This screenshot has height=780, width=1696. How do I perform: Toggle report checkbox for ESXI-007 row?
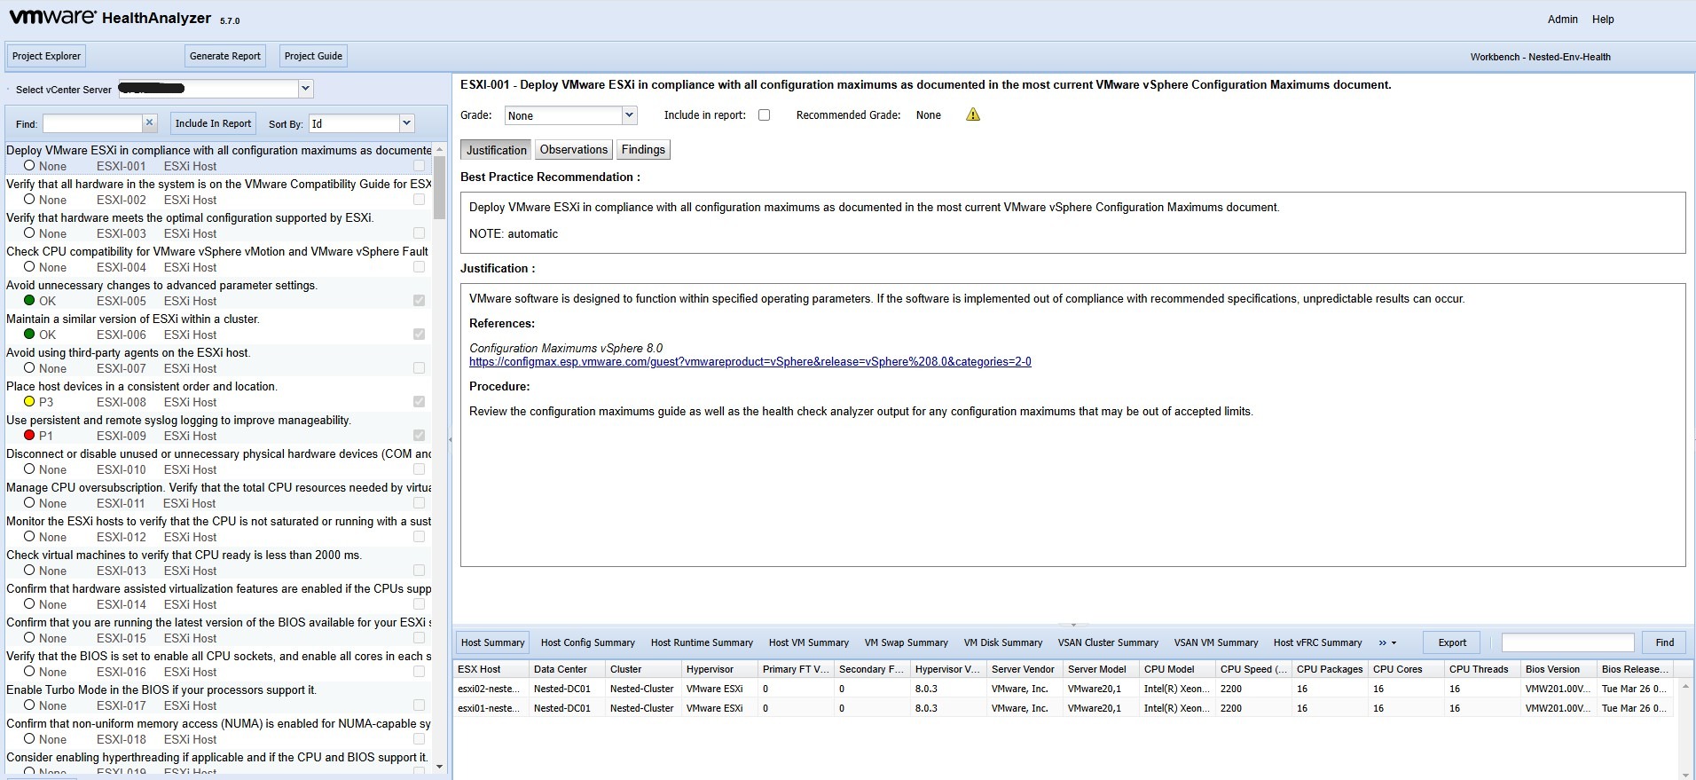click(x=419, y=367)
